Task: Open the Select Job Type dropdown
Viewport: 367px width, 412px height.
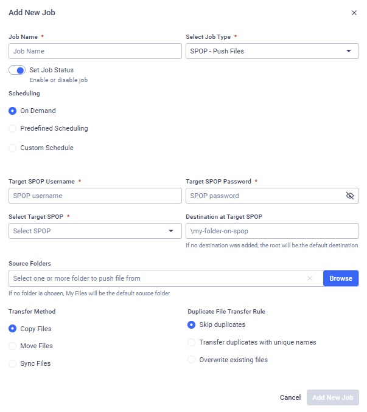Action: pos(272,51)
